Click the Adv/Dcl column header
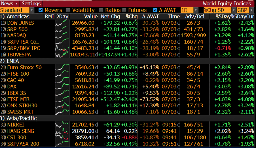The height and width of the screenshot is (148, 256). (x=195, y=16)
